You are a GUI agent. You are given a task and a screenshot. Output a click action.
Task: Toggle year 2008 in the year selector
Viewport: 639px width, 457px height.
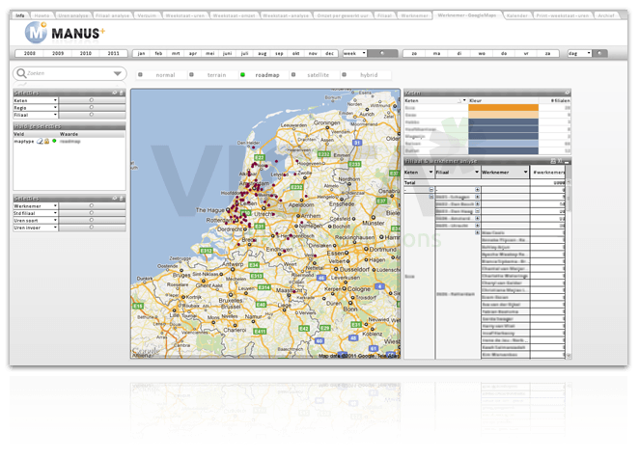coord(29,53)
